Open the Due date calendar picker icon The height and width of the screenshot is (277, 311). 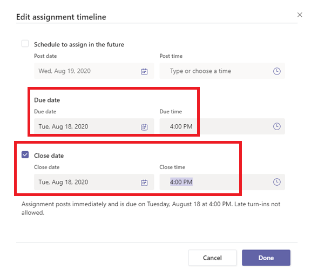pyautogui.click(x=144, y=127)
